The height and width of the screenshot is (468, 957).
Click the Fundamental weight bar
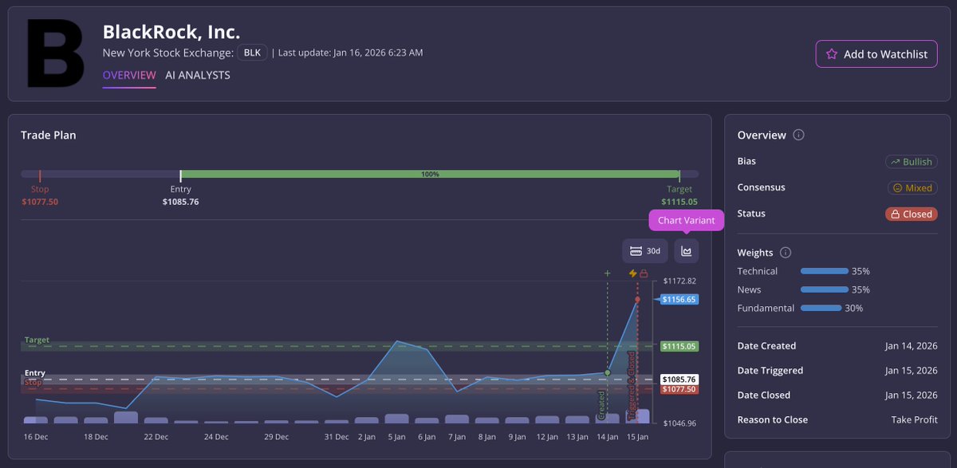coord(821,308)
